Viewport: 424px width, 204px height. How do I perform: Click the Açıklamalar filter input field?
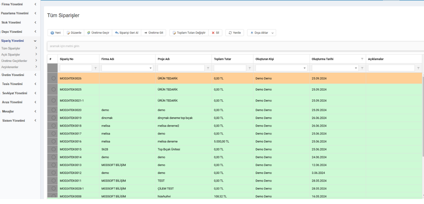click(391, 68)
